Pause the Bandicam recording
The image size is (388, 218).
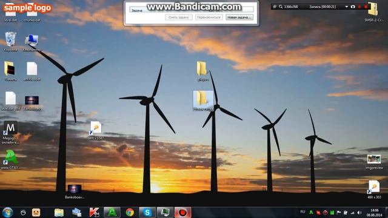coord(360,7)
